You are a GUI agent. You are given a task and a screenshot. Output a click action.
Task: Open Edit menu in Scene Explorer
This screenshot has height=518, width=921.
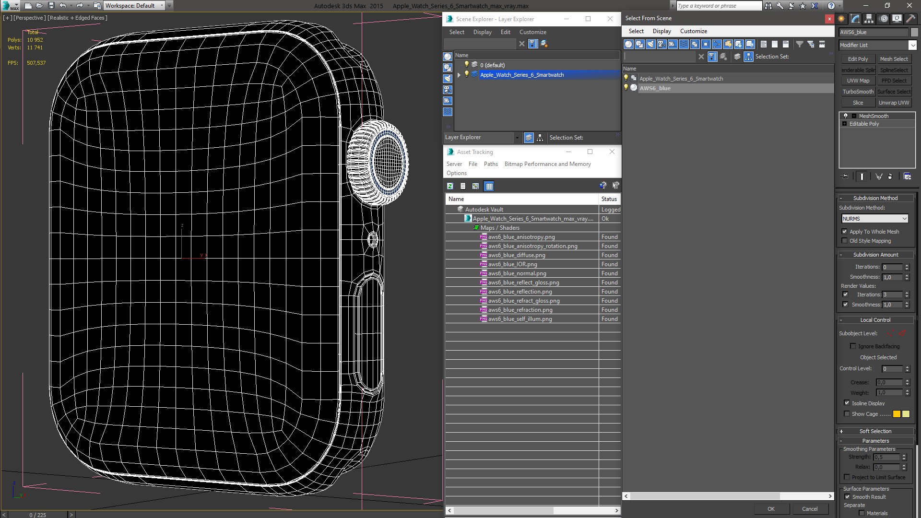point(506,32)
